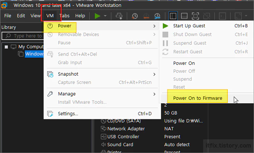Image resolution: width=254 pixels, height=153 pixels.
Task: Enter full screen mode from the toolbar icon
Action: pos(195,16)
